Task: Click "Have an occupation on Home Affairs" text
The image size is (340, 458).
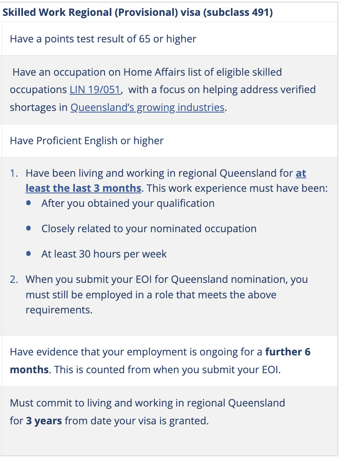Action: click(x=147, y=73)
